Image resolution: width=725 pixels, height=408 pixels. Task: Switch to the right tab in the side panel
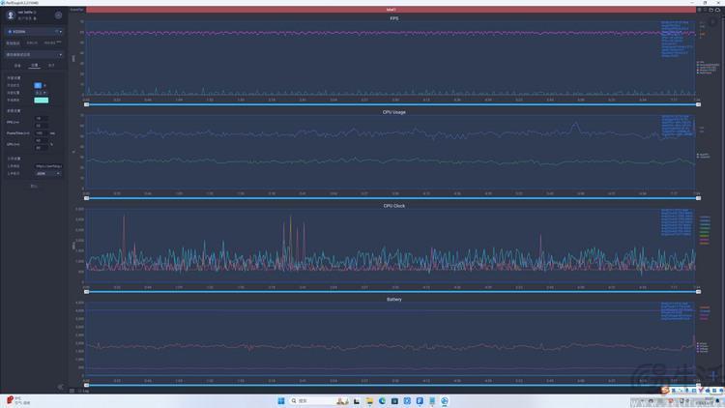pyautogui.click(x=51, y=66)
